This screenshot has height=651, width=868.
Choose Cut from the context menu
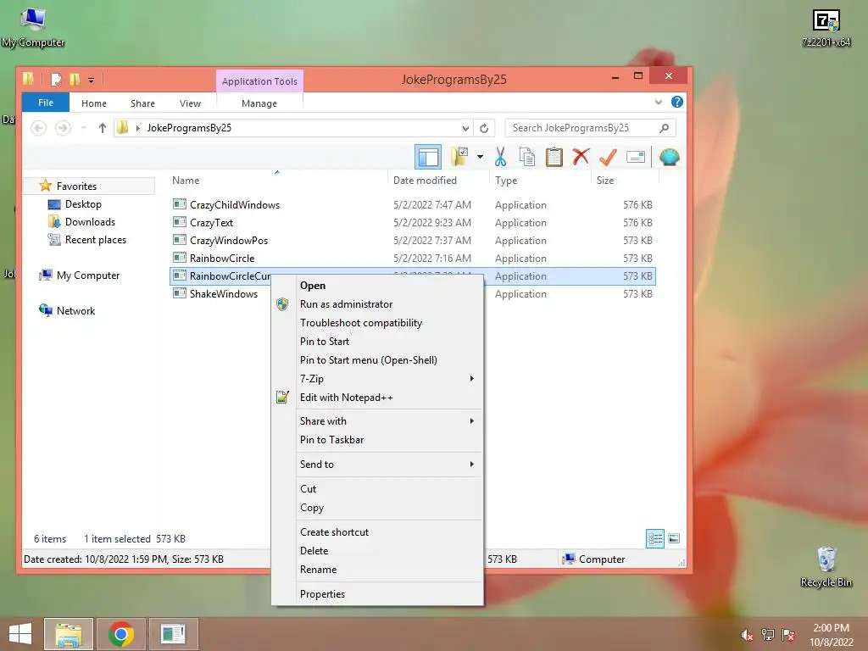point(377,489)
